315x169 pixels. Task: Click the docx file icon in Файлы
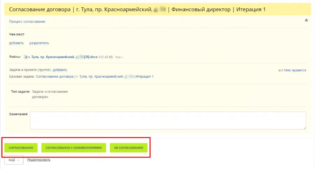pyautogui.click(x=26, y=57)
